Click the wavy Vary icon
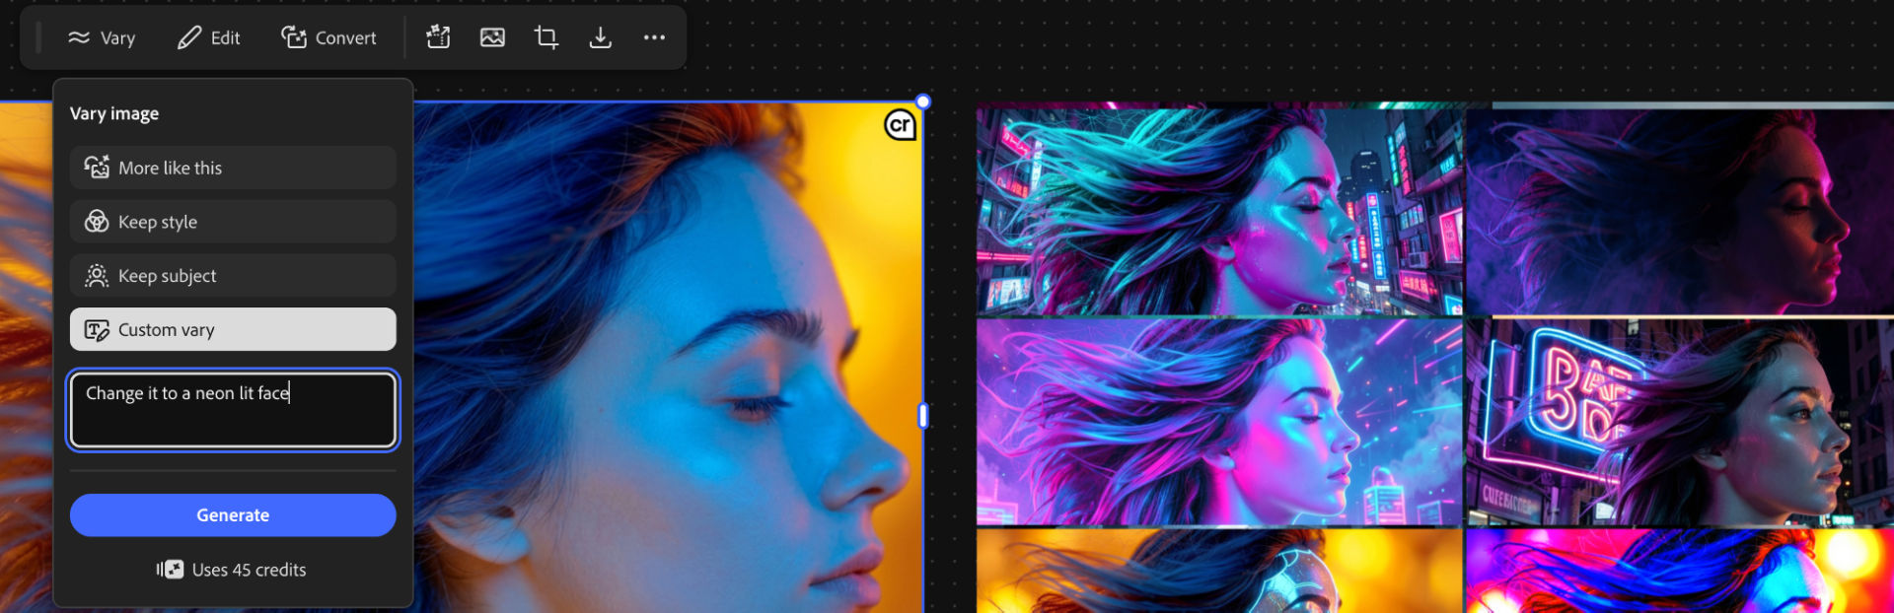Screen dimensions: 1894x613 tap(79, 37)
